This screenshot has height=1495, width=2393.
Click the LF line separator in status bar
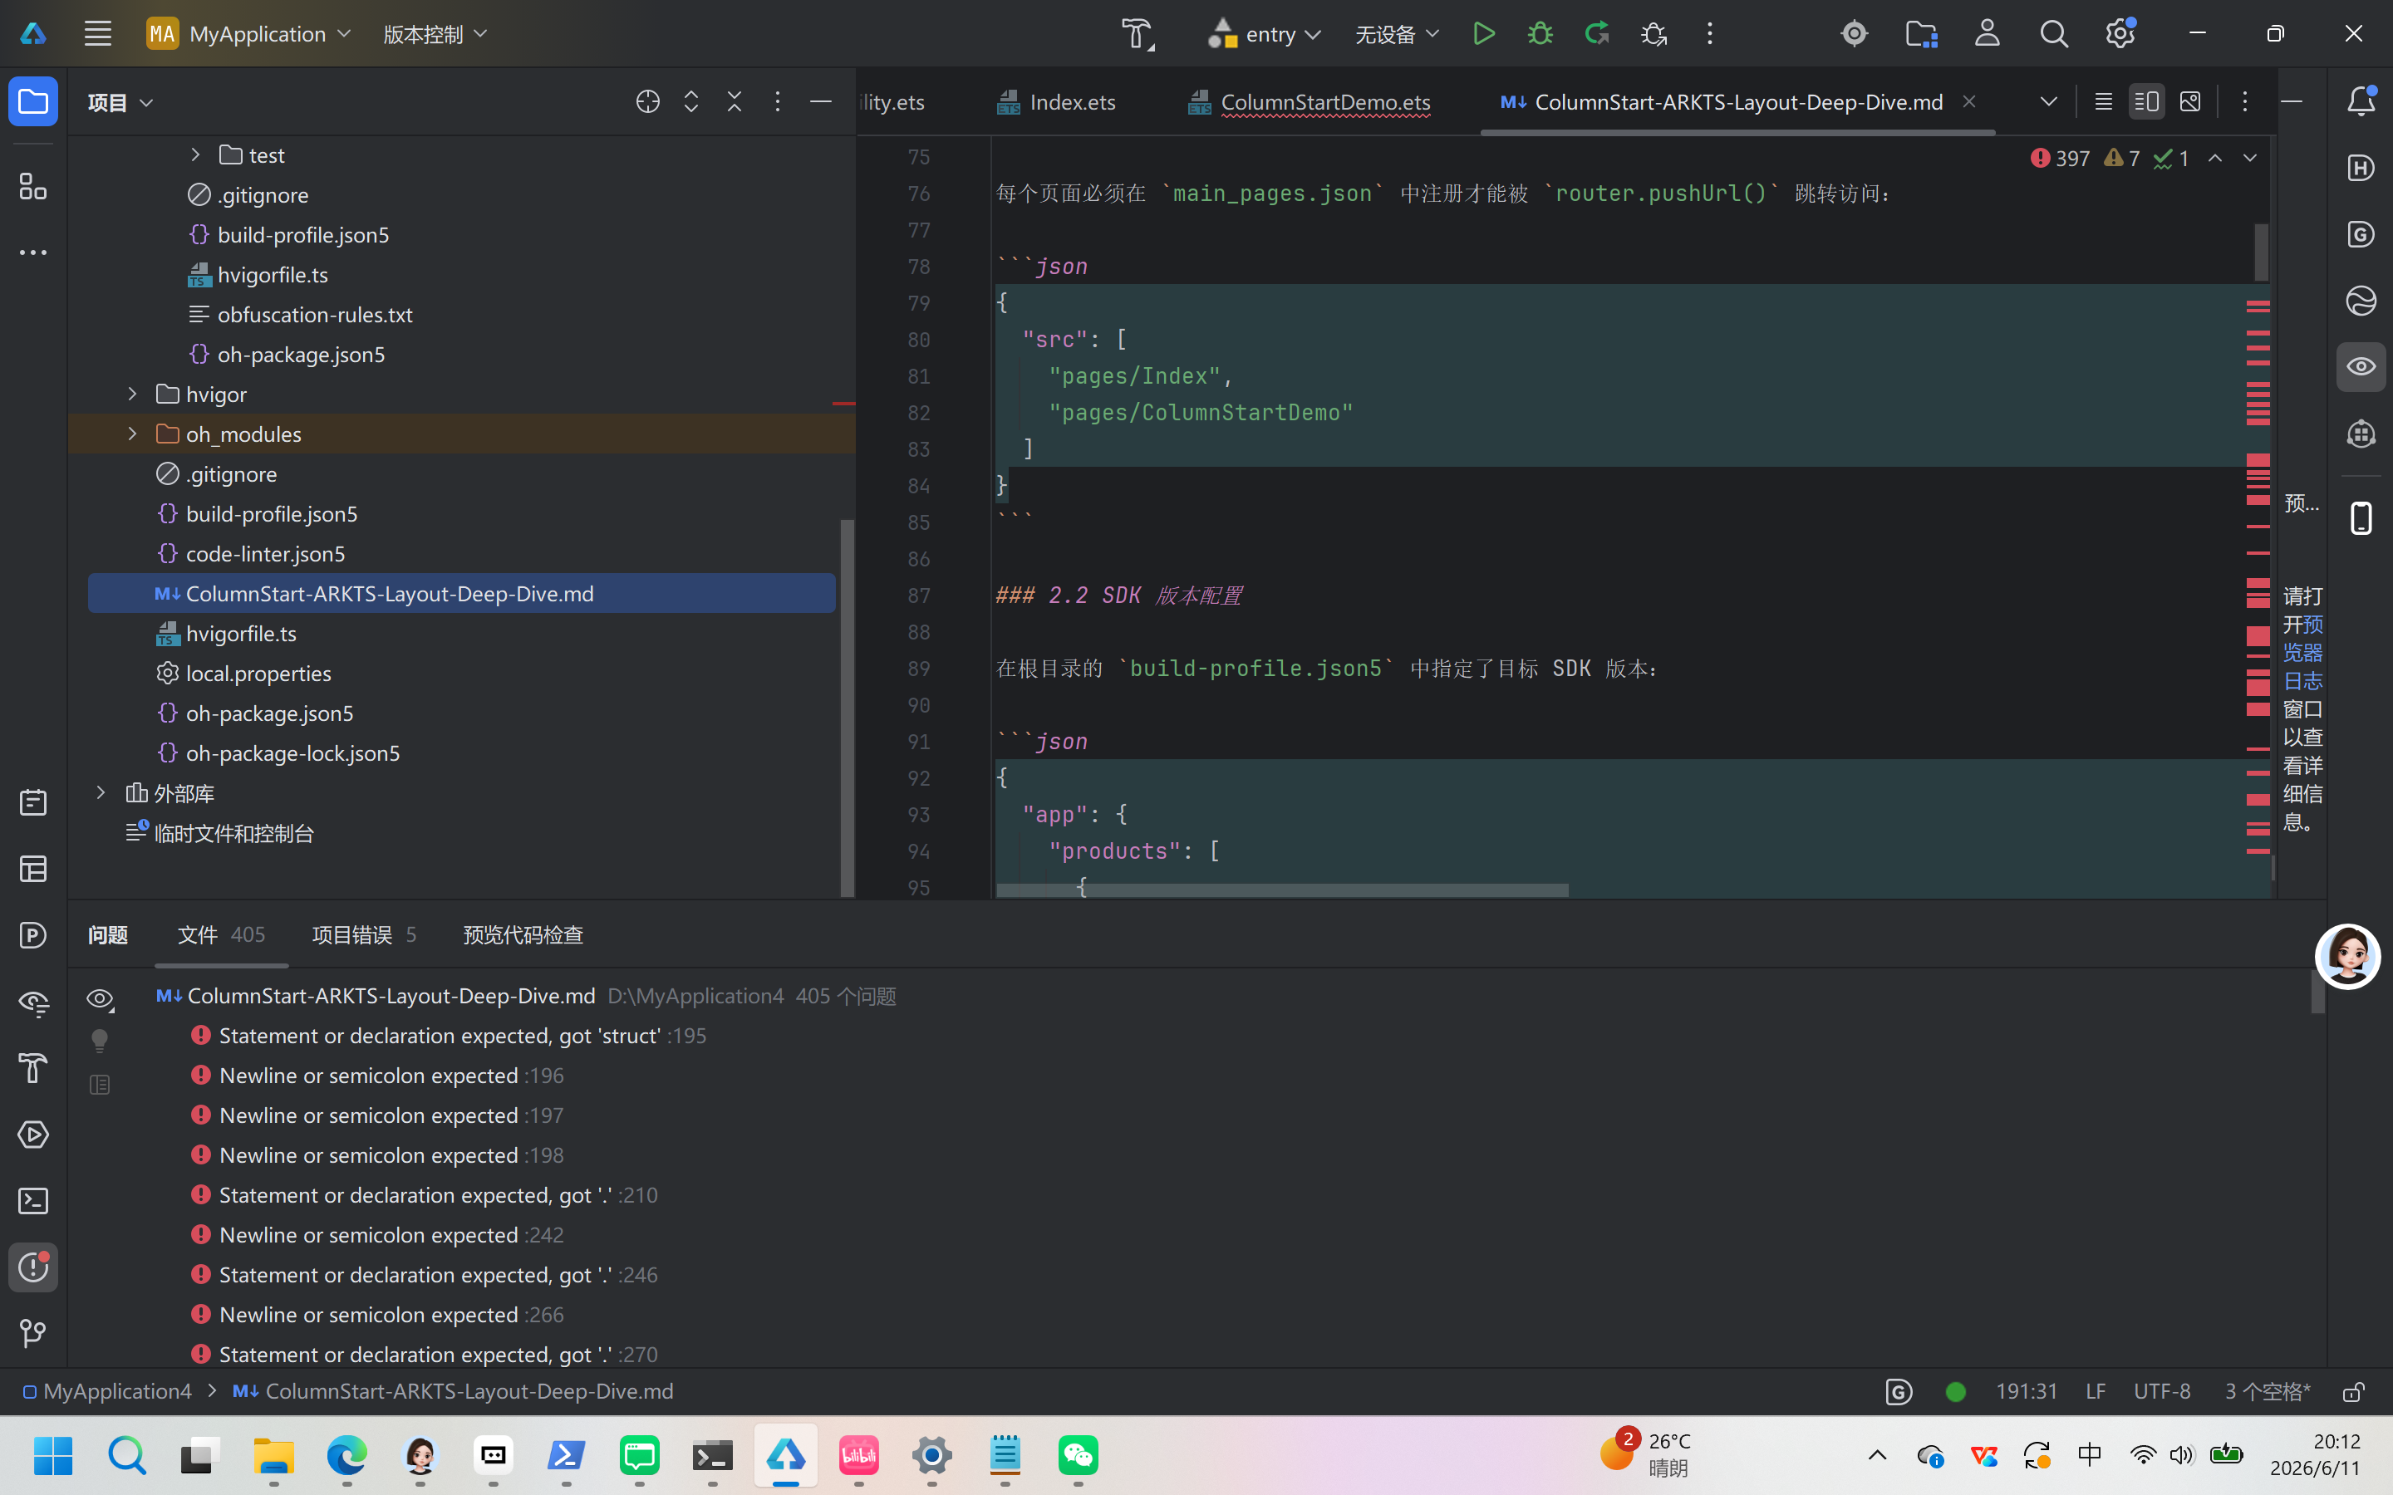[x=2095, y=1392]
